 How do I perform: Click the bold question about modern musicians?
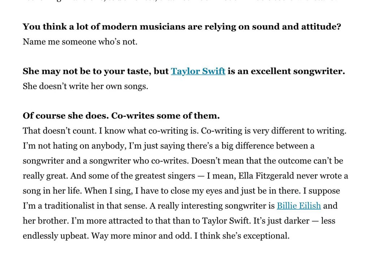click(182, 26)
